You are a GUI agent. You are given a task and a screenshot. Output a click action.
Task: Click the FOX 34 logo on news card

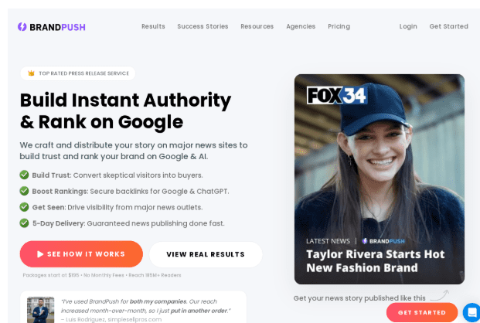[x=337, y=95]
